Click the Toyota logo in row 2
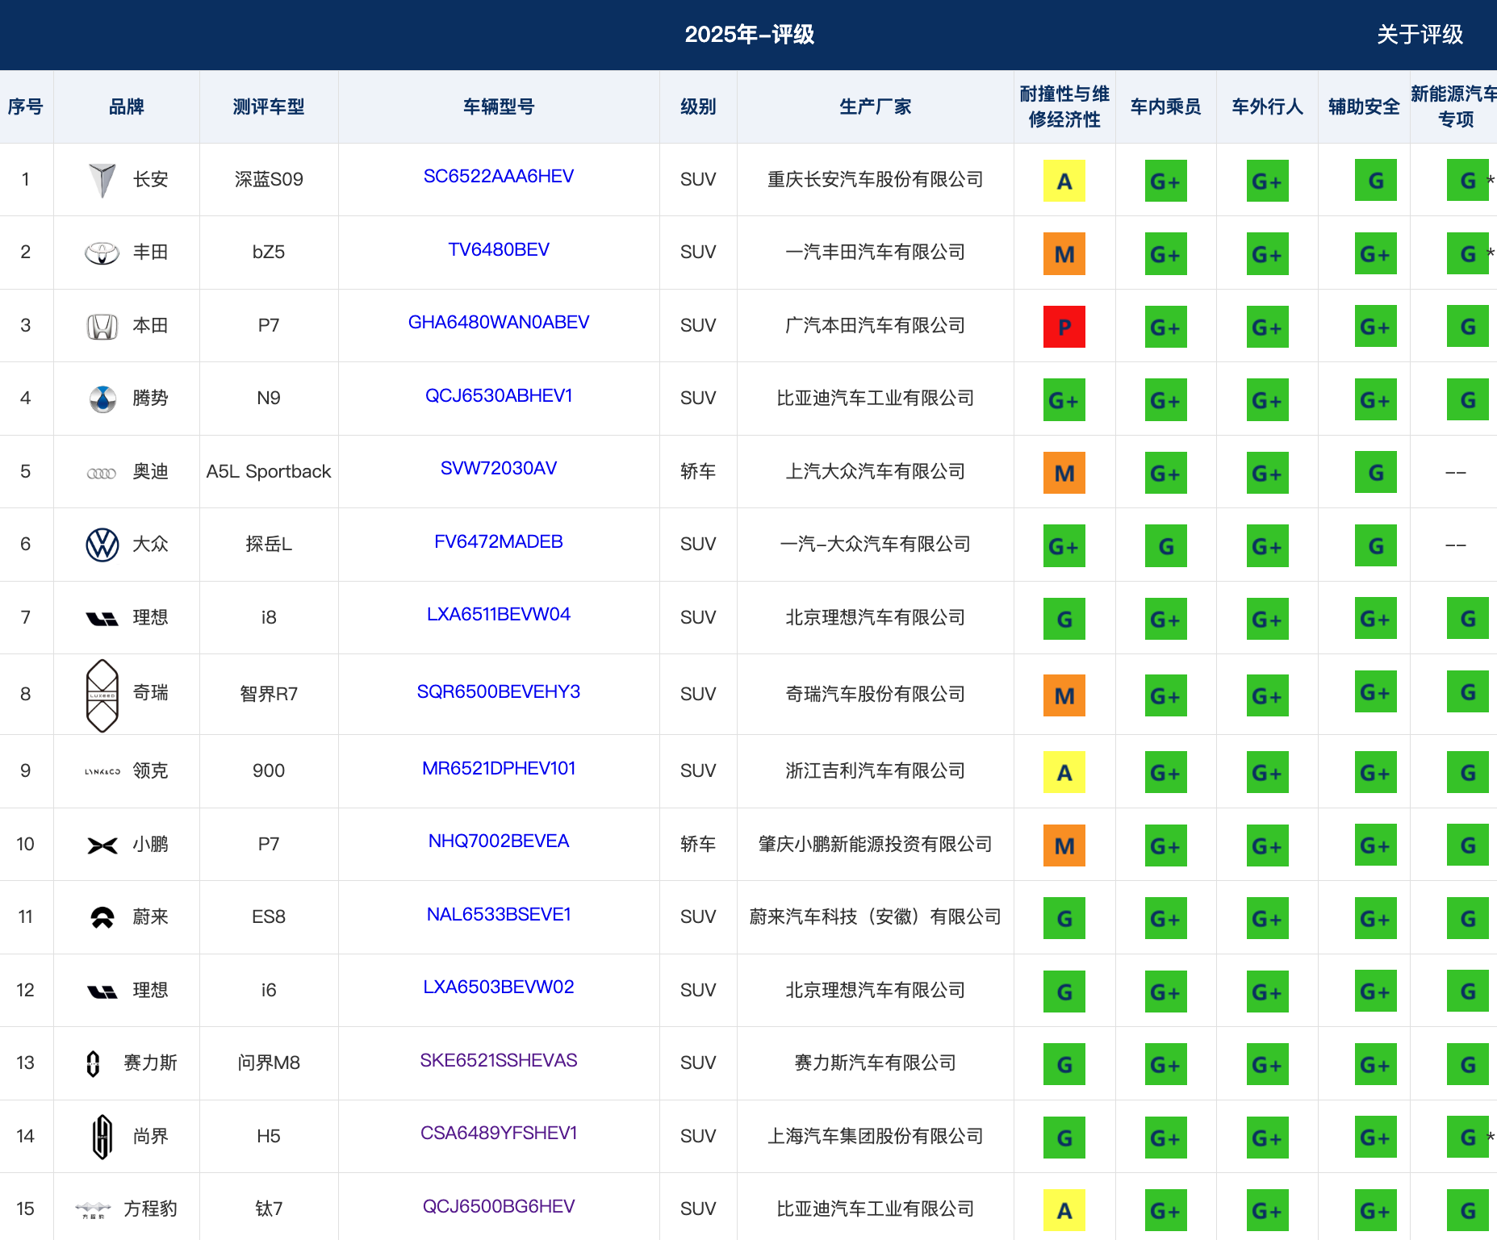Viewport: 1497px width, 1240px height. pos(102,253)
